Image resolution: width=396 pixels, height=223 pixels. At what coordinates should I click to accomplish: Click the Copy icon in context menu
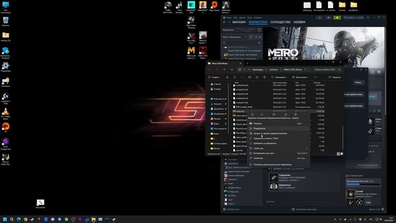(x=262, y=115)
